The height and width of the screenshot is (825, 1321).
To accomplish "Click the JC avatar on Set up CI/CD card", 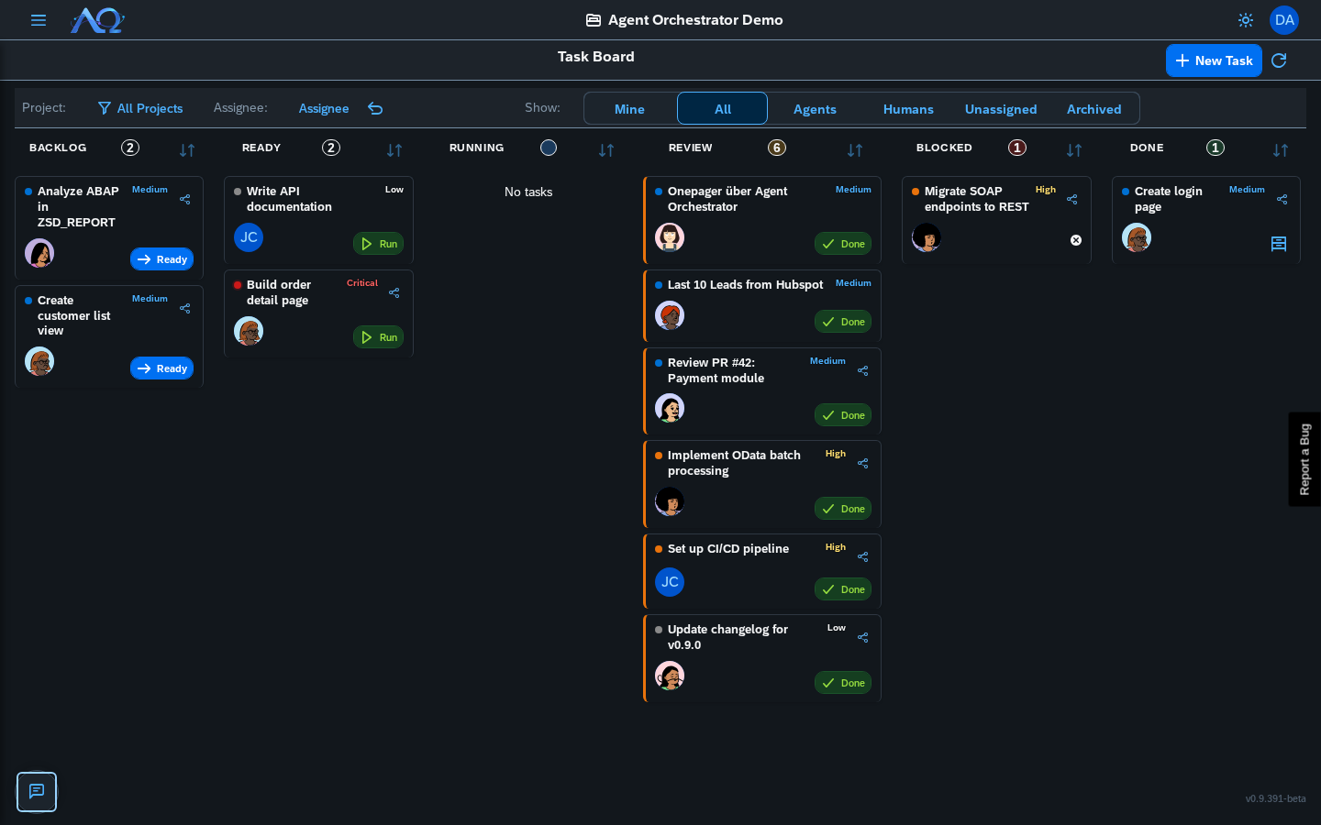I will pyautogui.click(x=670, y=582).
